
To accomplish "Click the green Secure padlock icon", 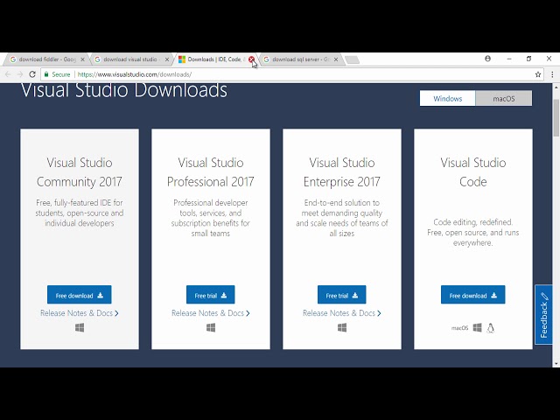I will click(46, 74).
